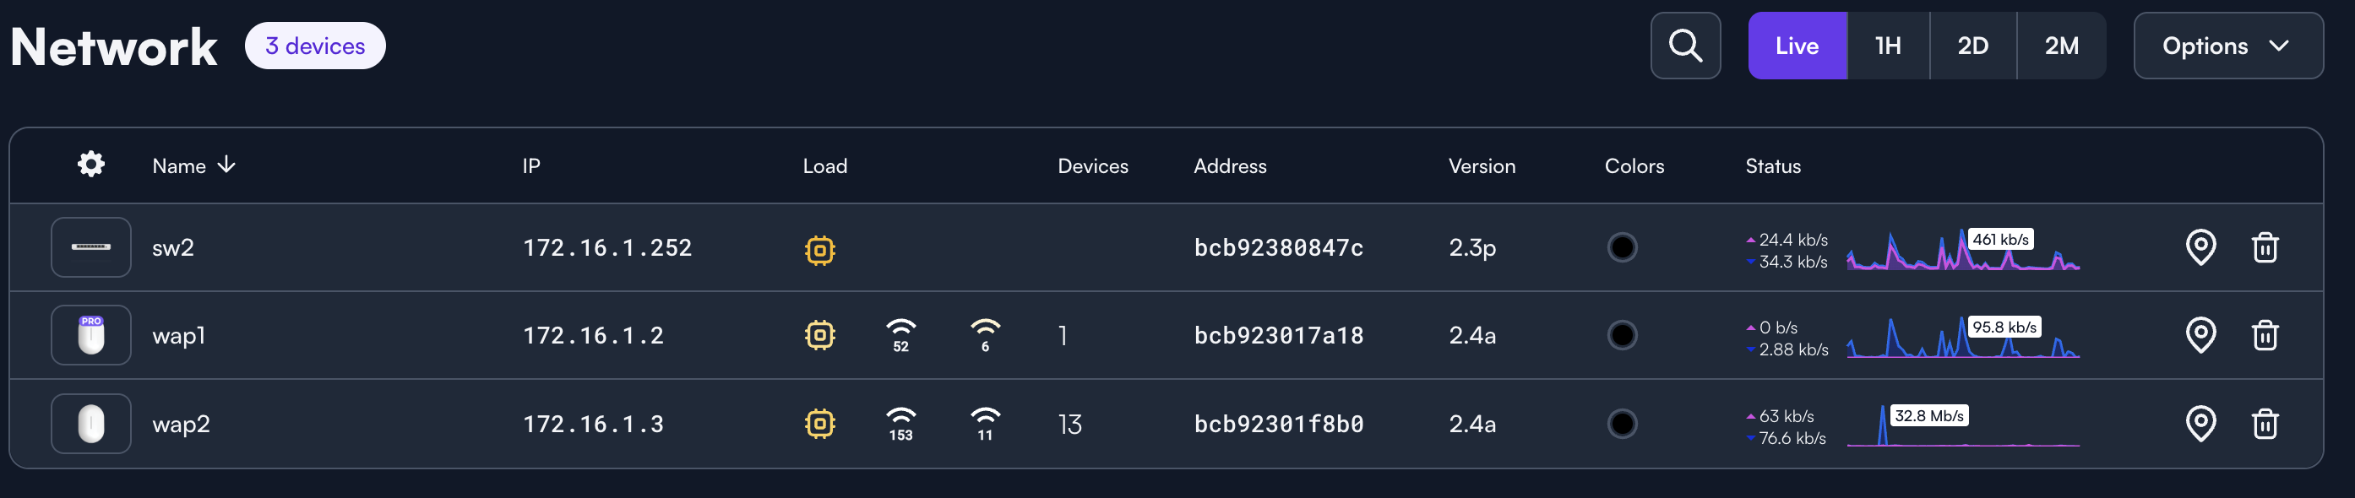This screenshot has height=498, width=2355.
Task: Delete the sw2 switch with trash icon
Action: point(2264,246)
